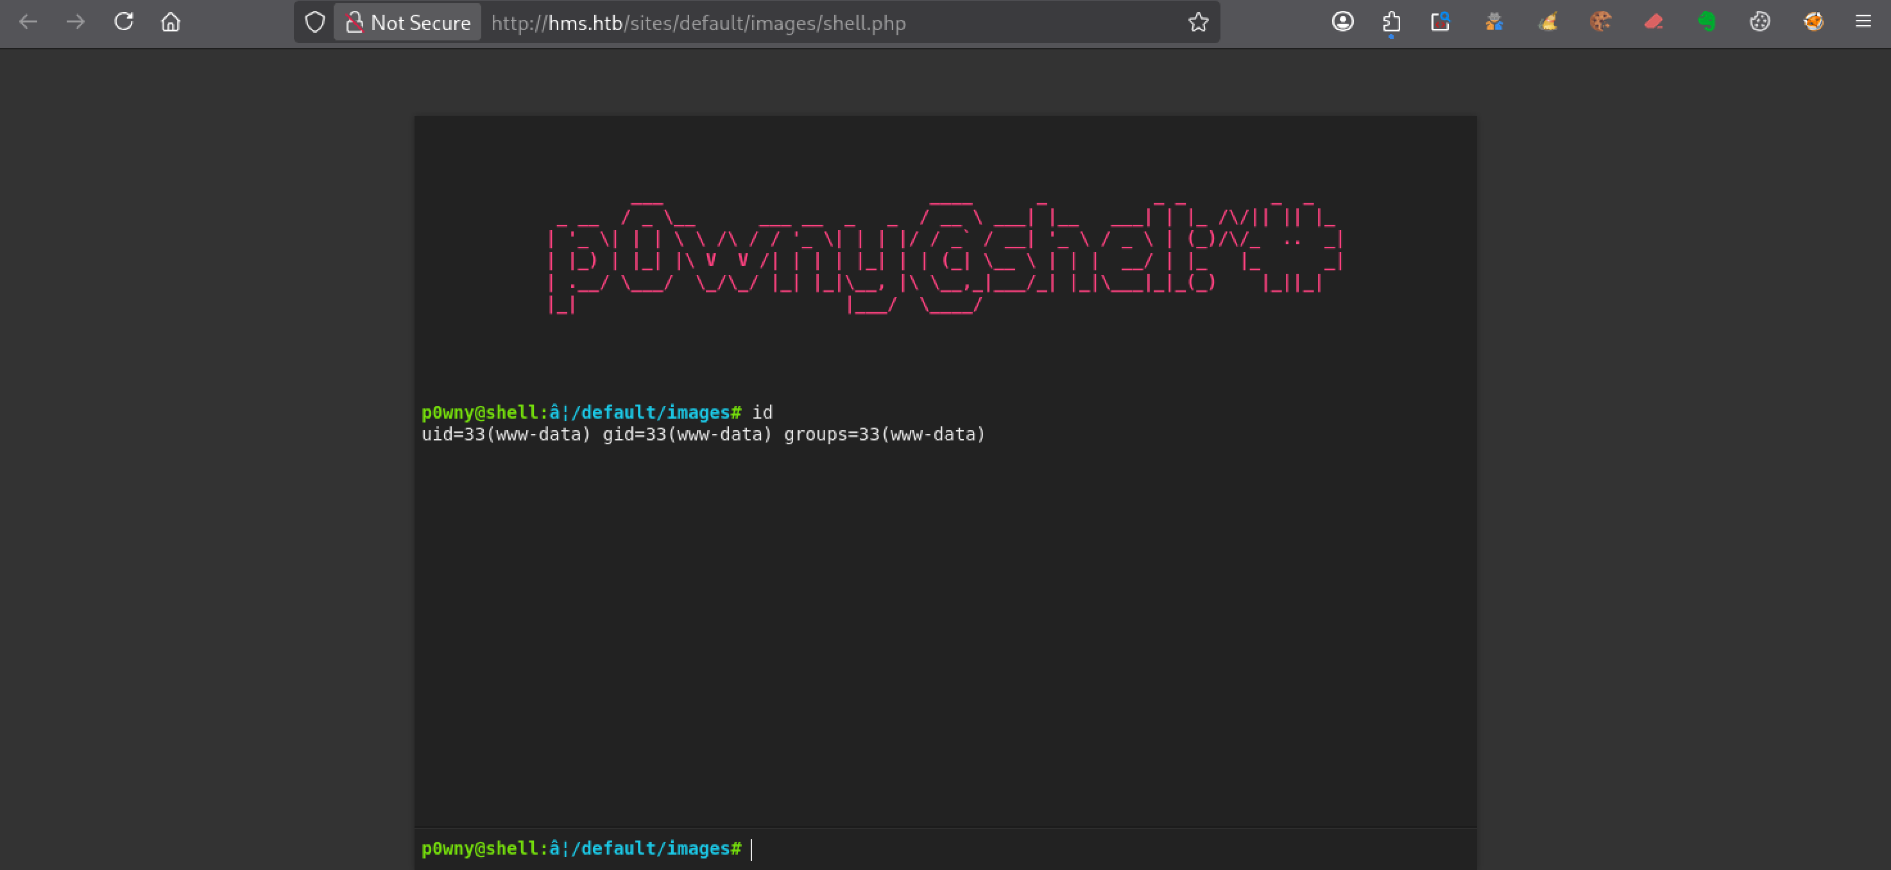Click the uid=33(www-data) output line

(x=703, y=435)
